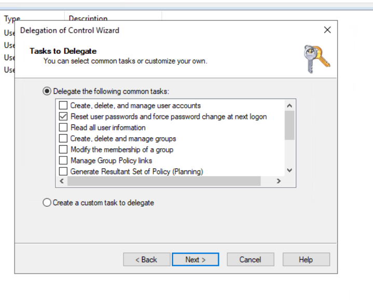
Task: Click the keys icon in wizard header
Action: 316,59
